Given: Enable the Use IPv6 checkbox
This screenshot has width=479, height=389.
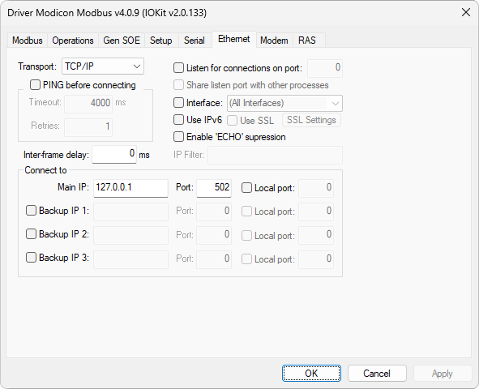Looking at the screenshot, I should pos(178,120).
